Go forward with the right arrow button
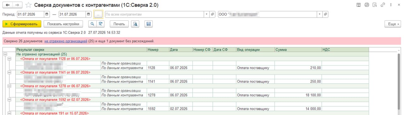 (x=18, y=5)
